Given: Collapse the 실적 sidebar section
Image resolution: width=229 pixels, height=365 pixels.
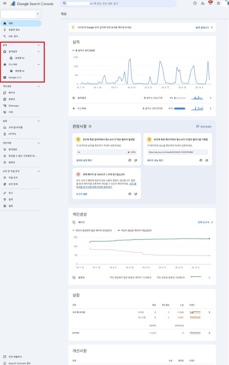Looking at the screenshot, I should pos(38,45).
